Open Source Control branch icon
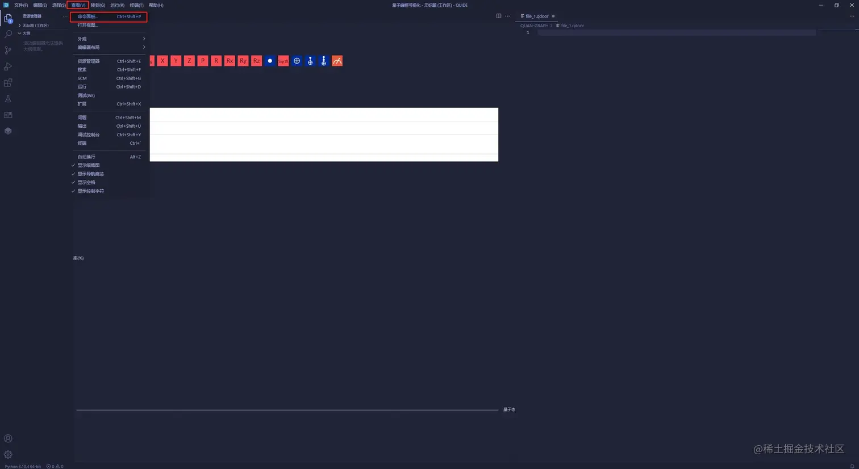Image resolution: width=859 pixels, height=469 pixels. point(8,51)
